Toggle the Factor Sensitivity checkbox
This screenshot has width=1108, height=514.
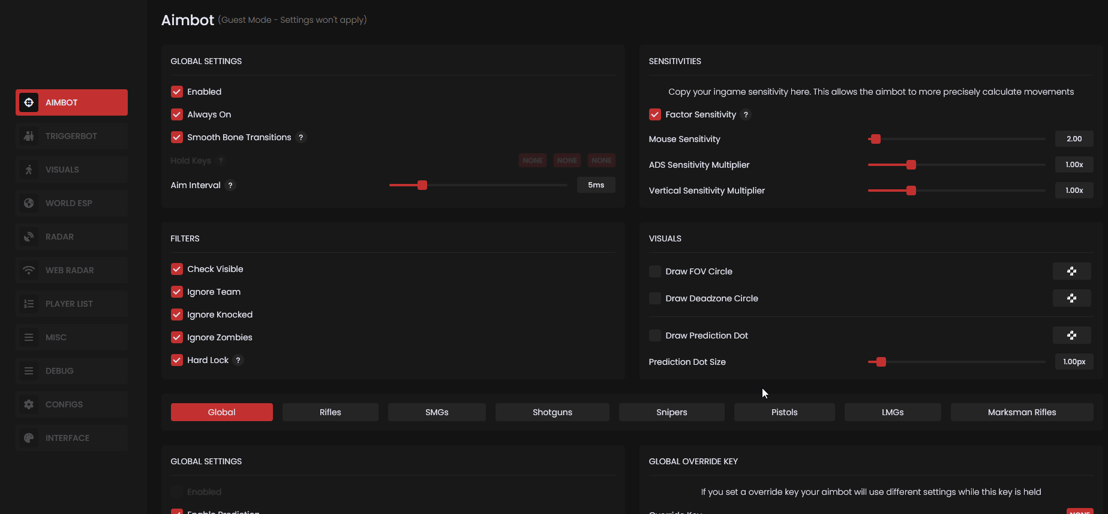655,114
